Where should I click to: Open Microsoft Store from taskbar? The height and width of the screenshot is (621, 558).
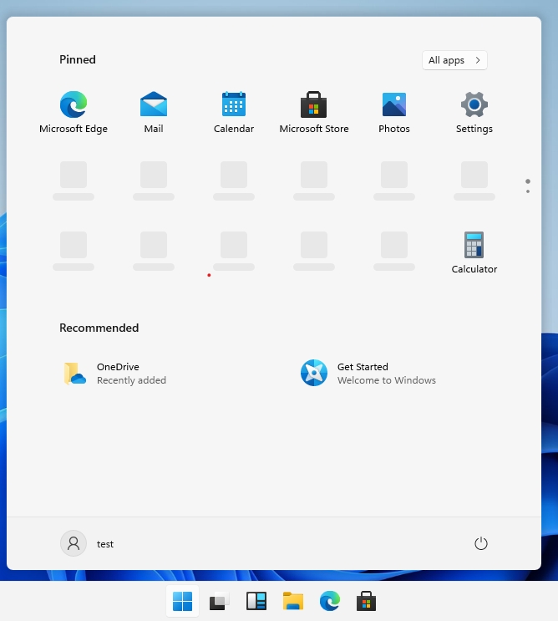366,601
